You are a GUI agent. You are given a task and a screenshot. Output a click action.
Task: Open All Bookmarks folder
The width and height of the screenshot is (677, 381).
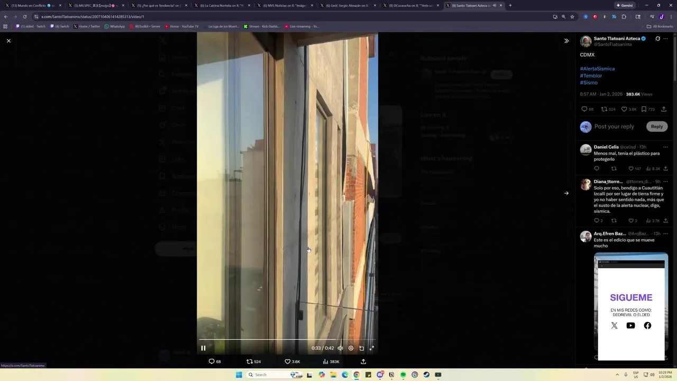click(660, 26)
